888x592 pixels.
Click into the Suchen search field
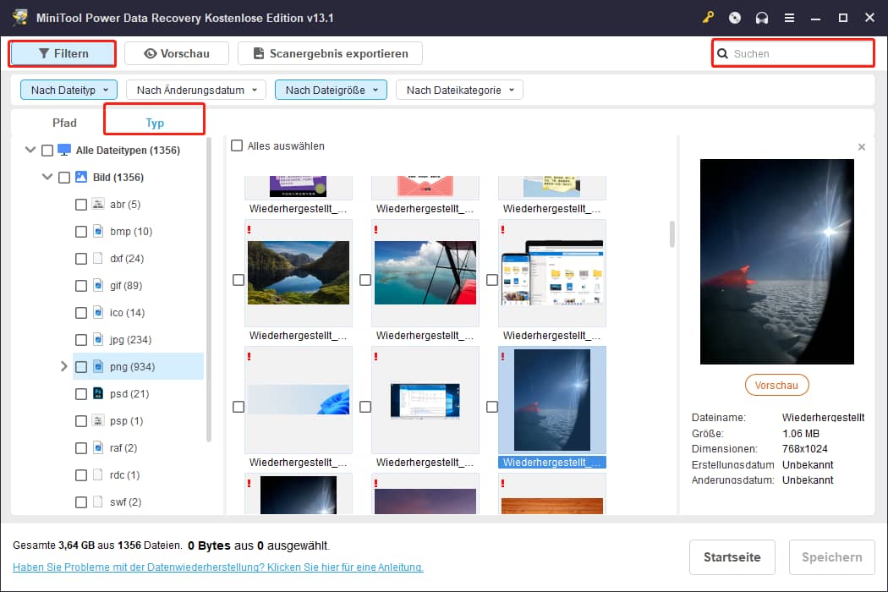coord(793,54)
